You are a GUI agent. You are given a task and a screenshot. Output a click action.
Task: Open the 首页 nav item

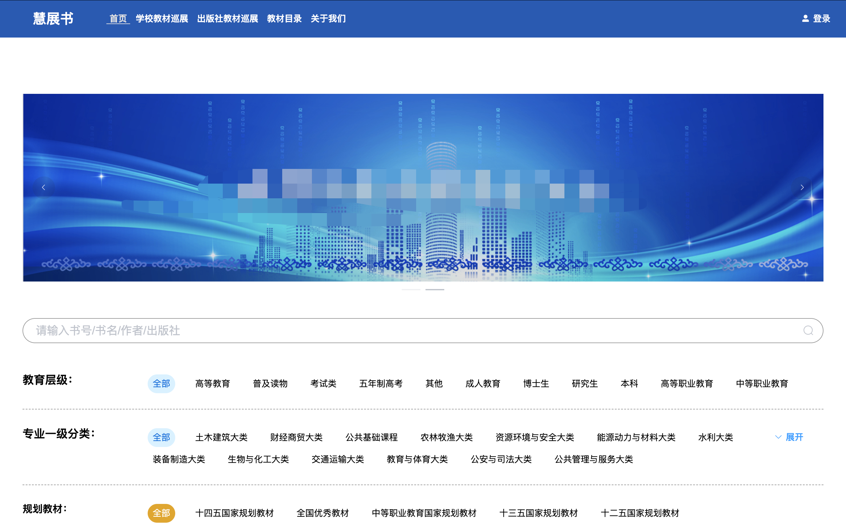(118, 18)
